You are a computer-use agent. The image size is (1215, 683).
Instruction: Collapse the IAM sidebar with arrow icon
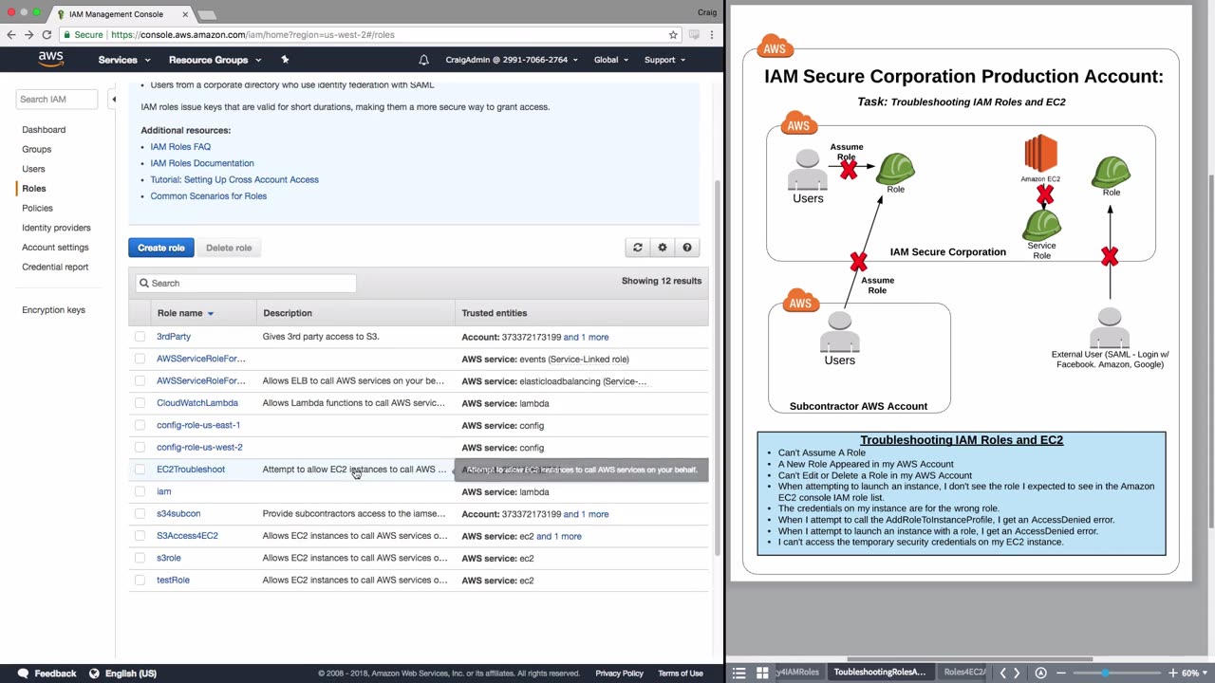tap(113, 99)
